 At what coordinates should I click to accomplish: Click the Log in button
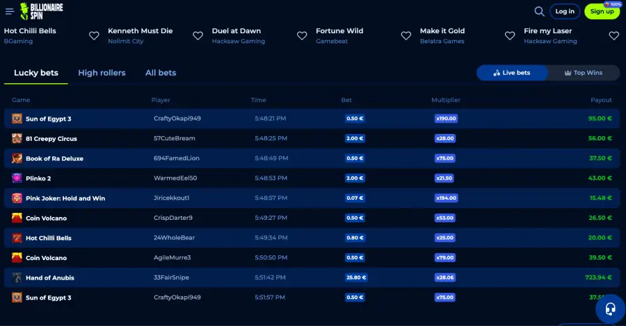(565, 11)
